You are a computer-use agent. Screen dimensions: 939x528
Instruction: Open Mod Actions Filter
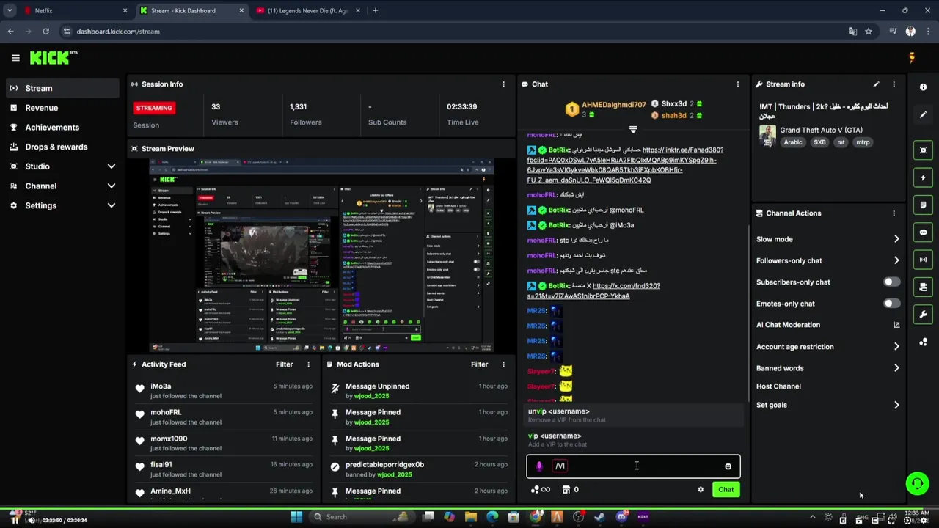[479, 364]
